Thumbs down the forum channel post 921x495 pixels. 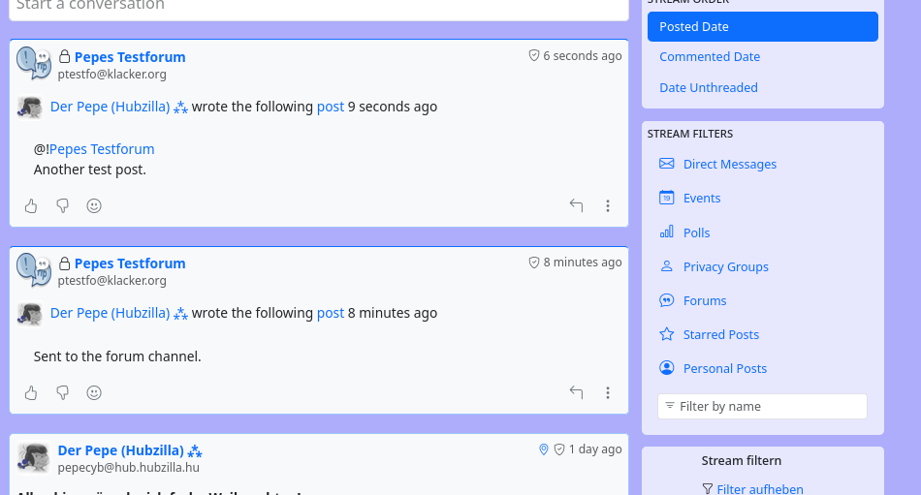[63, 392]
